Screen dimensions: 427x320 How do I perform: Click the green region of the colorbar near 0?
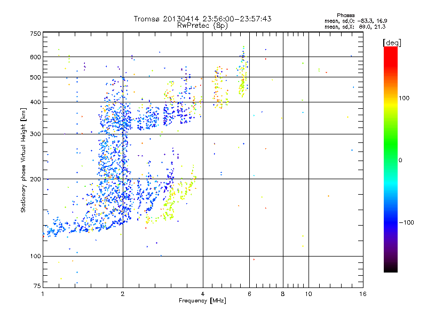391,153
